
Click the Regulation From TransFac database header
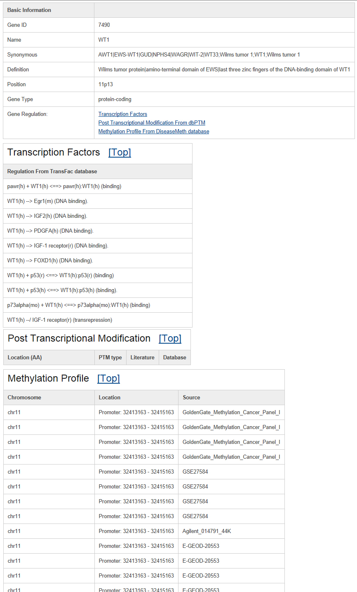click(98, 172)
